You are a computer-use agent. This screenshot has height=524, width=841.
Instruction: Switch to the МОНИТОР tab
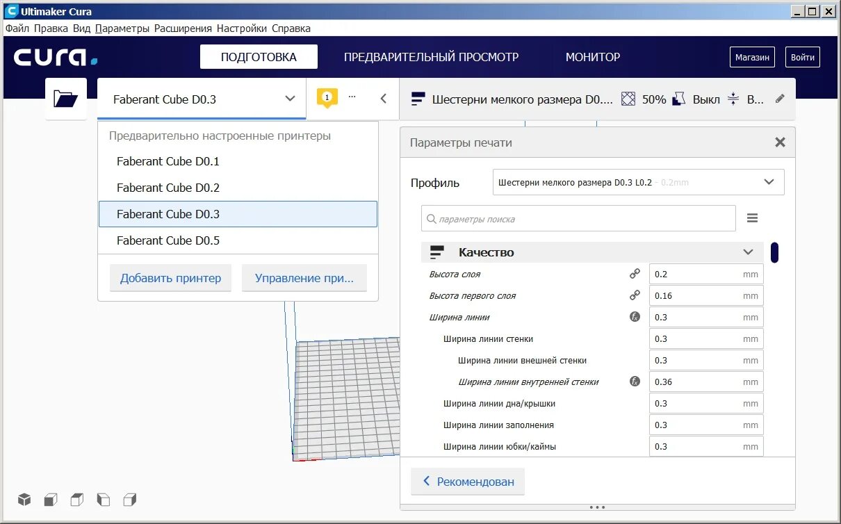coord(593,57)
